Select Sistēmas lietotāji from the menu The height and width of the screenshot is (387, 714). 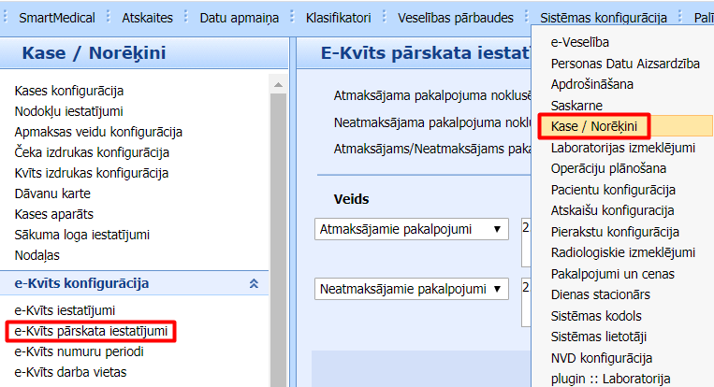[x=599, y=337]
